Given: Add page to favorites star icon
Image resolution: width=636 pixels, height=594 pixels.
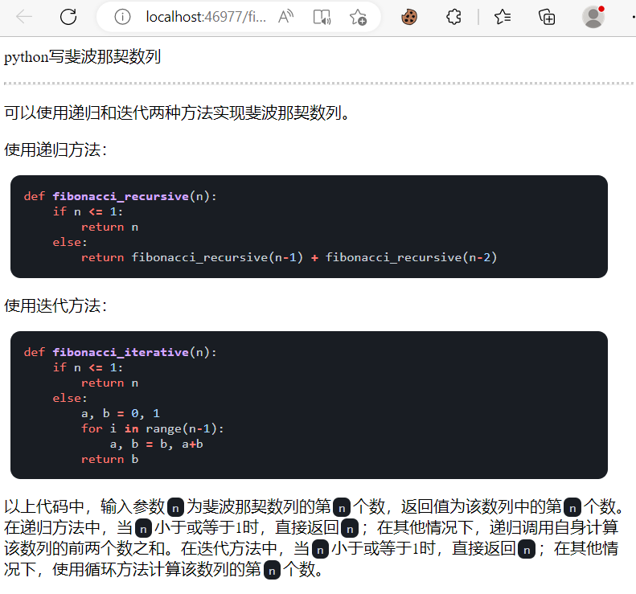Looking at the screenshot, I should 358,17.
